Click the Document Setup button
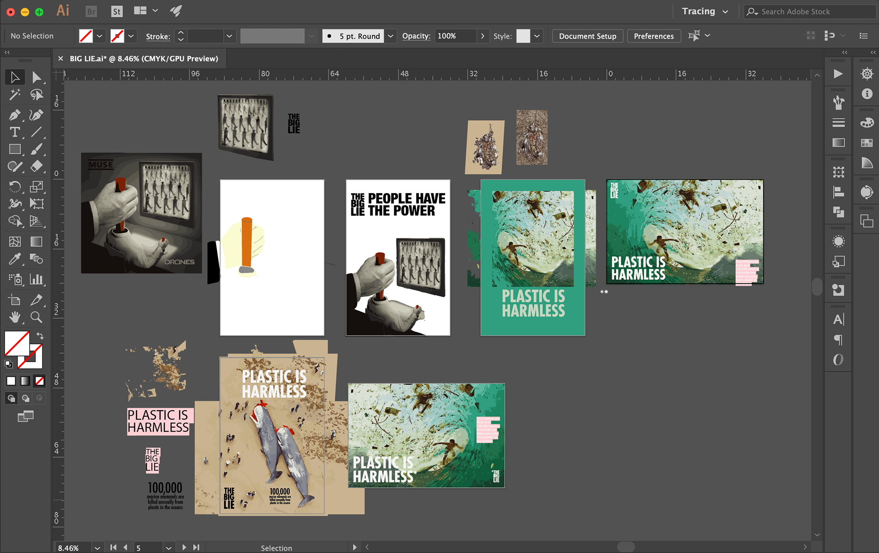 (x=587, y=36)
